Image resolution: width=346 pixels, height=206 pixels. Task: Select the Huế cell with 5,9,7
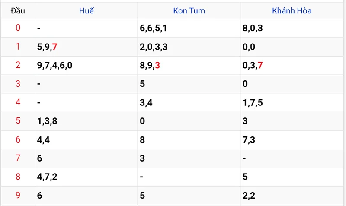click(x=48, y=47)
